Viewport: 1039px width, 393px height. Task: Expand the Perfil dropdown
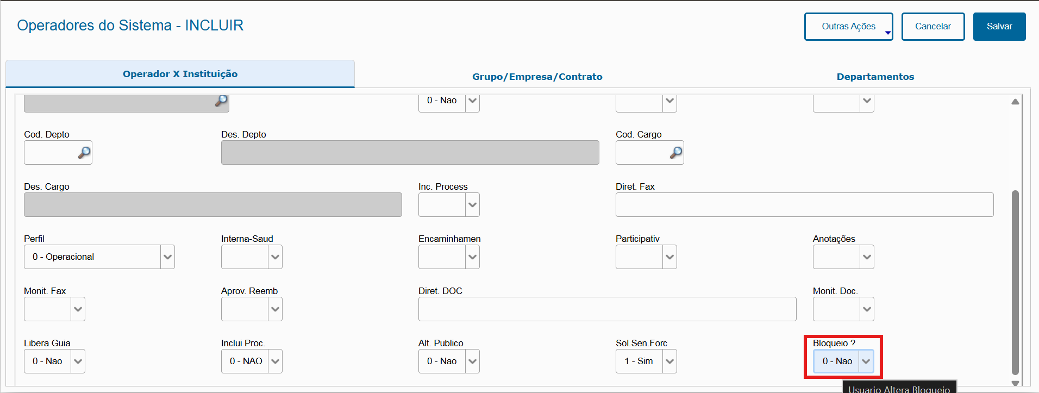coord(167,257)
